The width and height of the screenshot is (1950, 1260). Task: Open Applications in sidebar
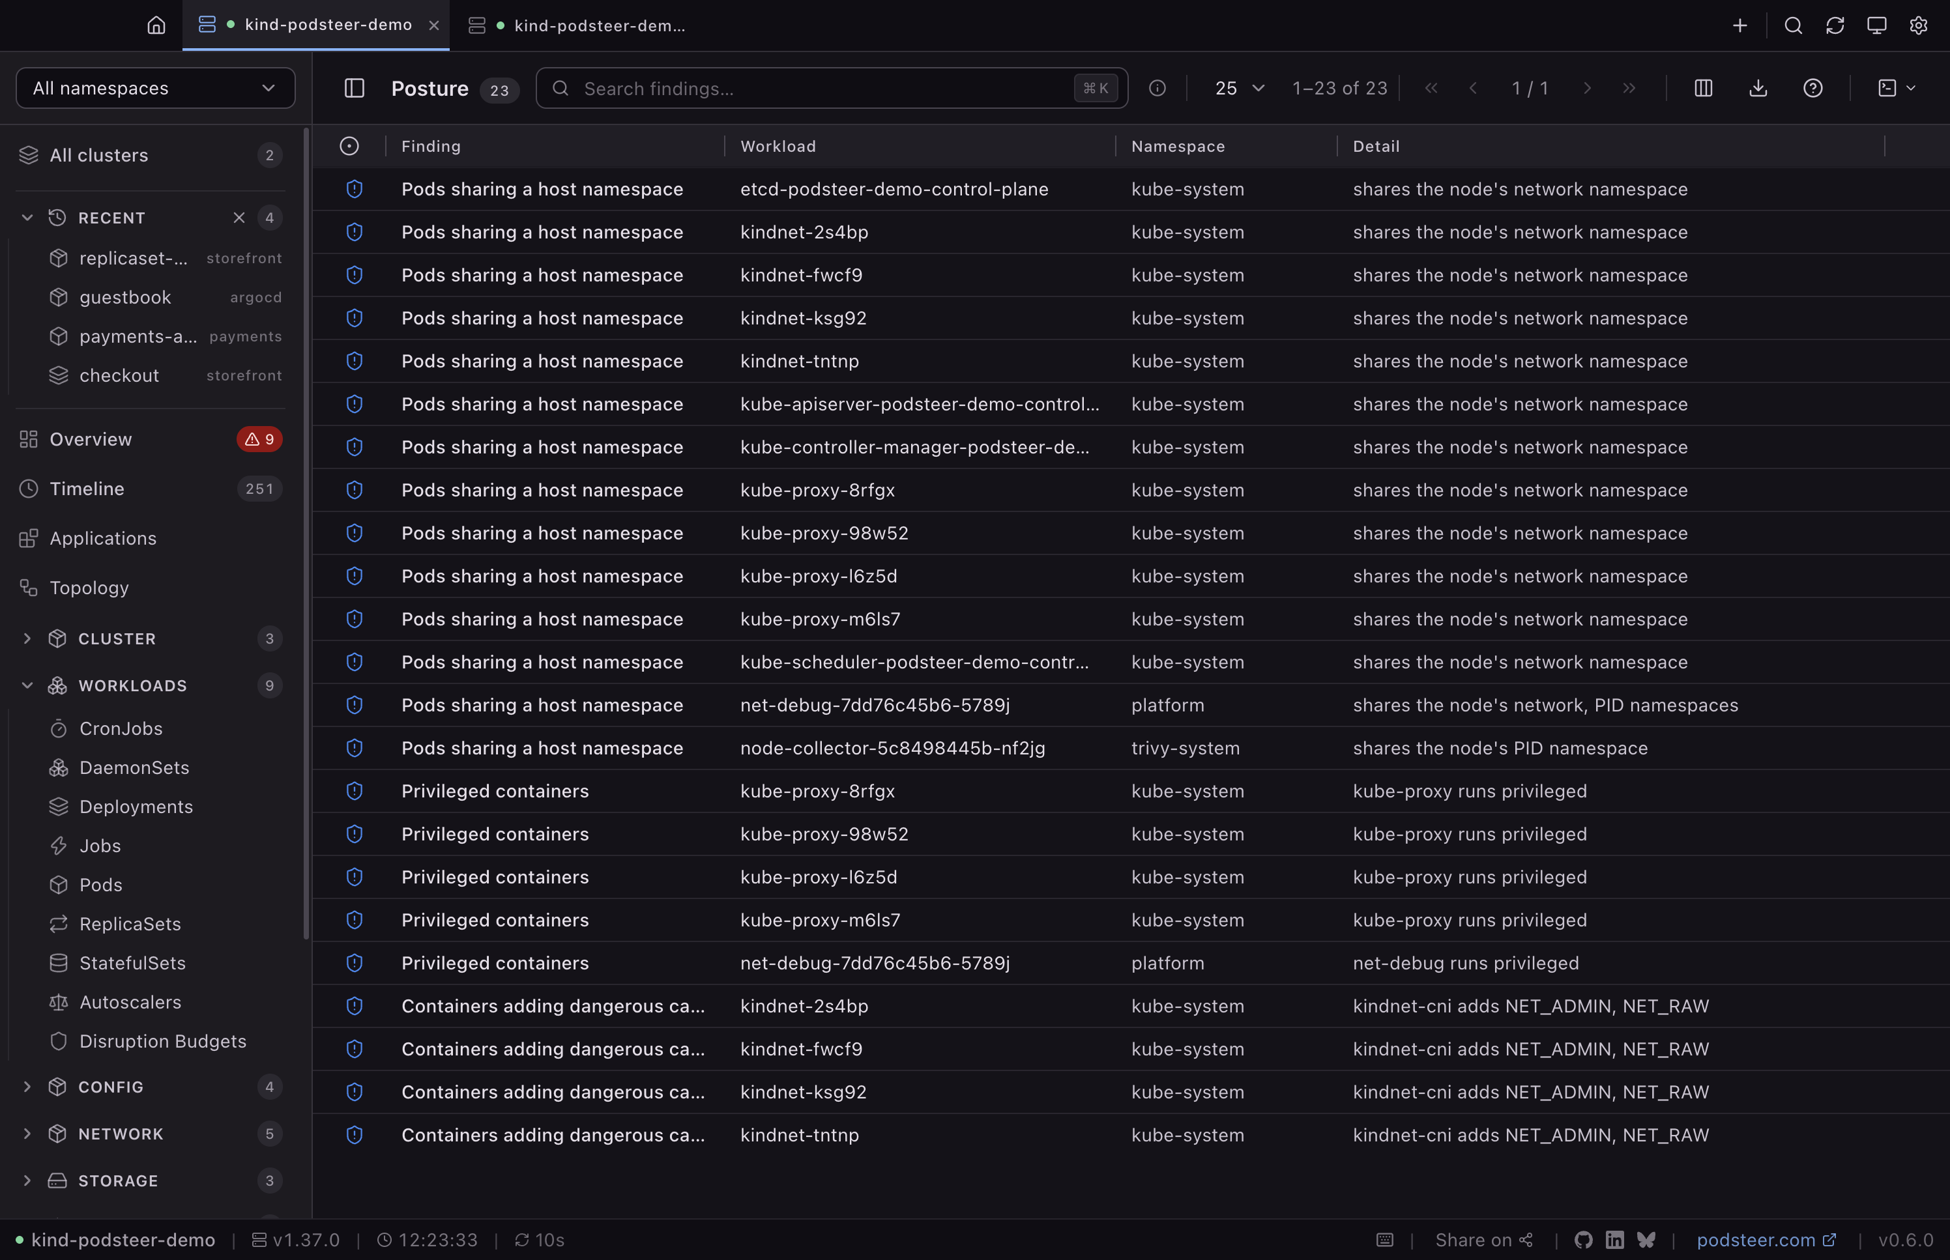click(151, 538)
